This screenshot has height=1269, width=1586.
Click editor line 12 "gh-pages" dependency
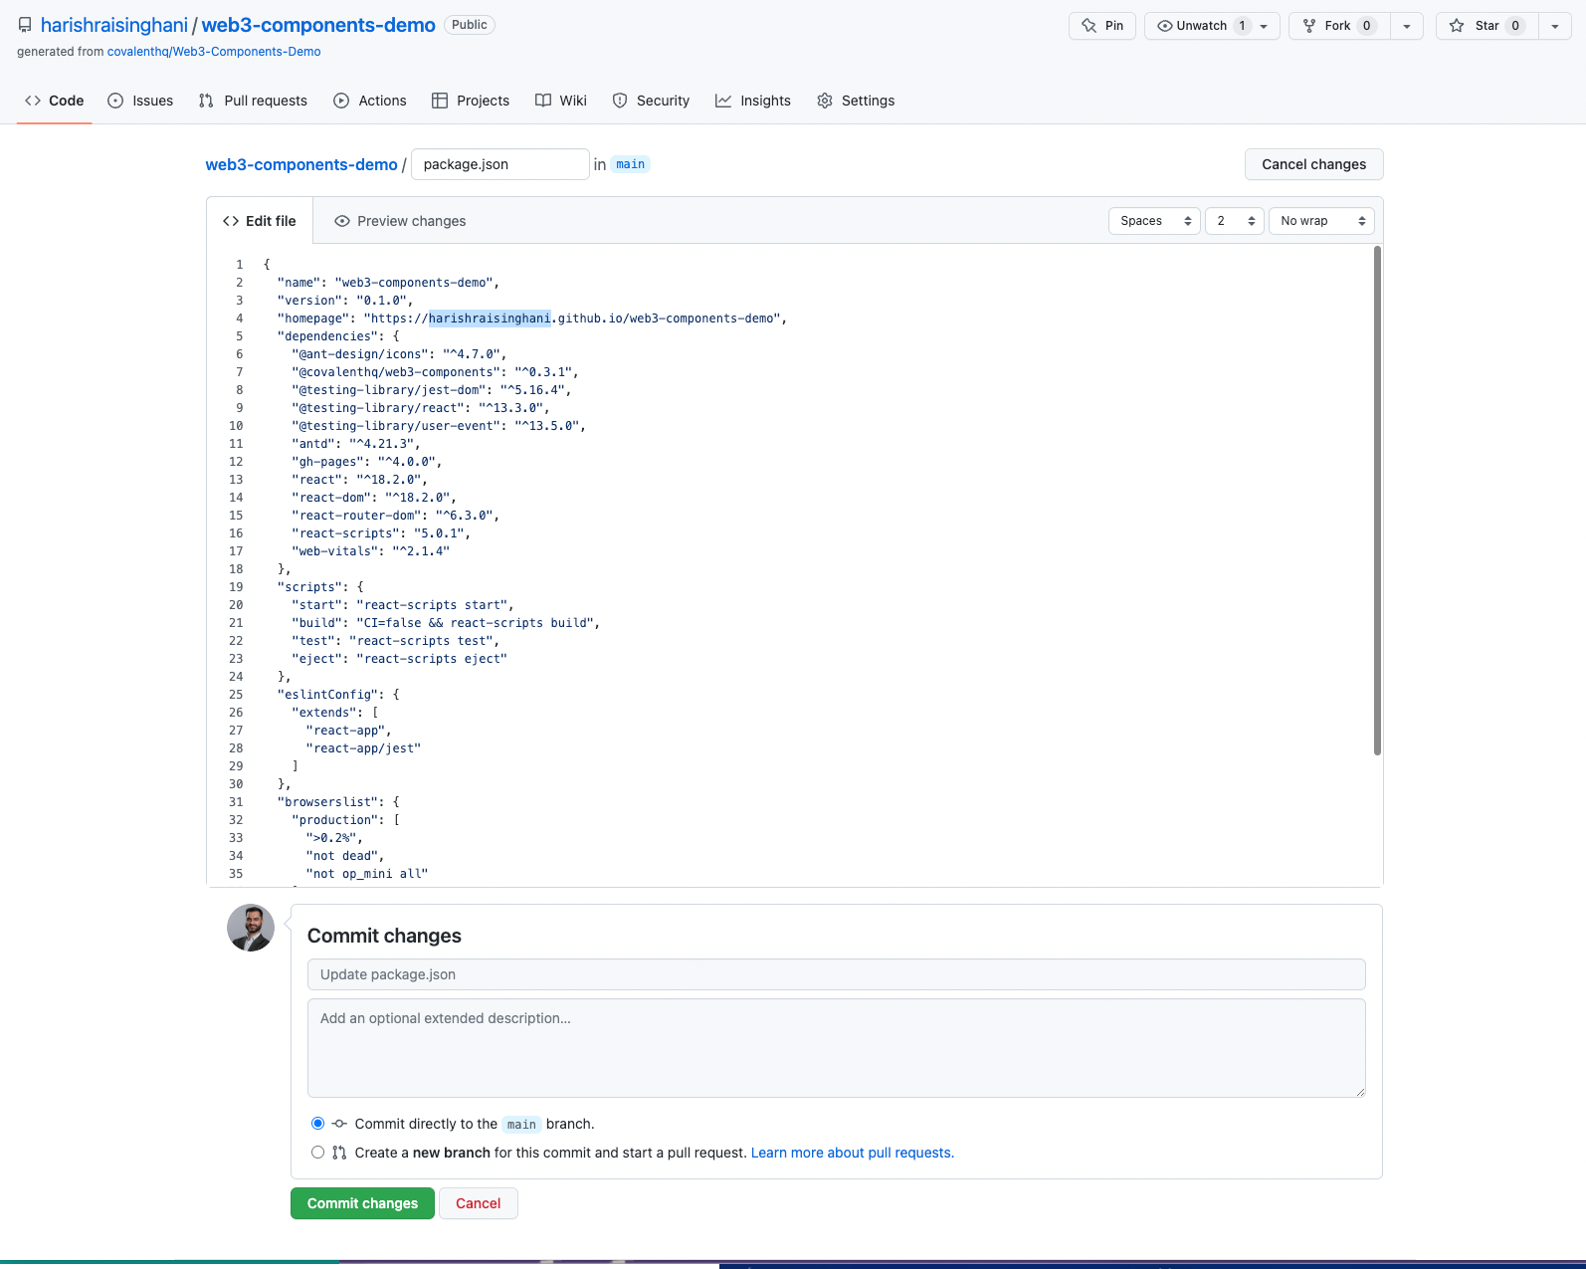point(367,462)
